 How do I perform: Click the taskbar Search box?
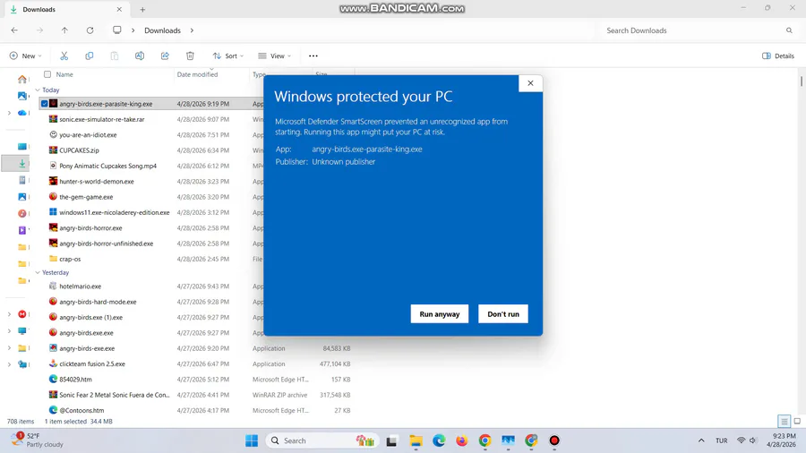pos(322,440)
